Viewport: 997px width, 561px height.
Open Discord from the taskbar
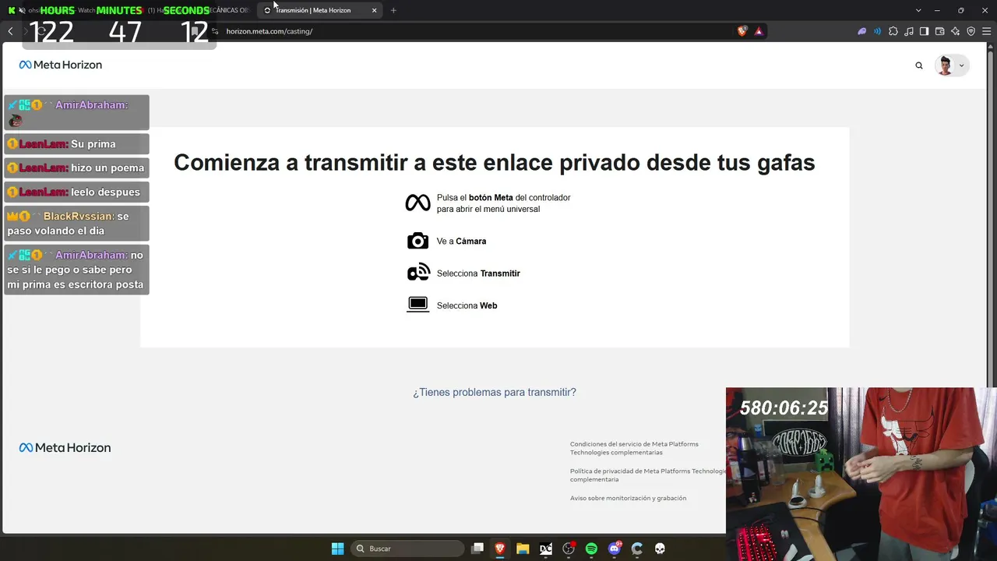[x=615, y=549]
